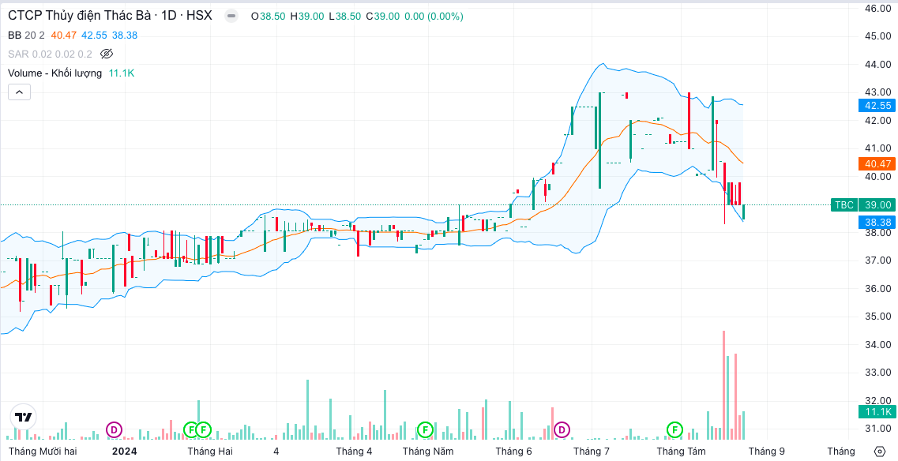Click the 35.00 price scale value
Viewport: 898px width, 461px height.
878,317
